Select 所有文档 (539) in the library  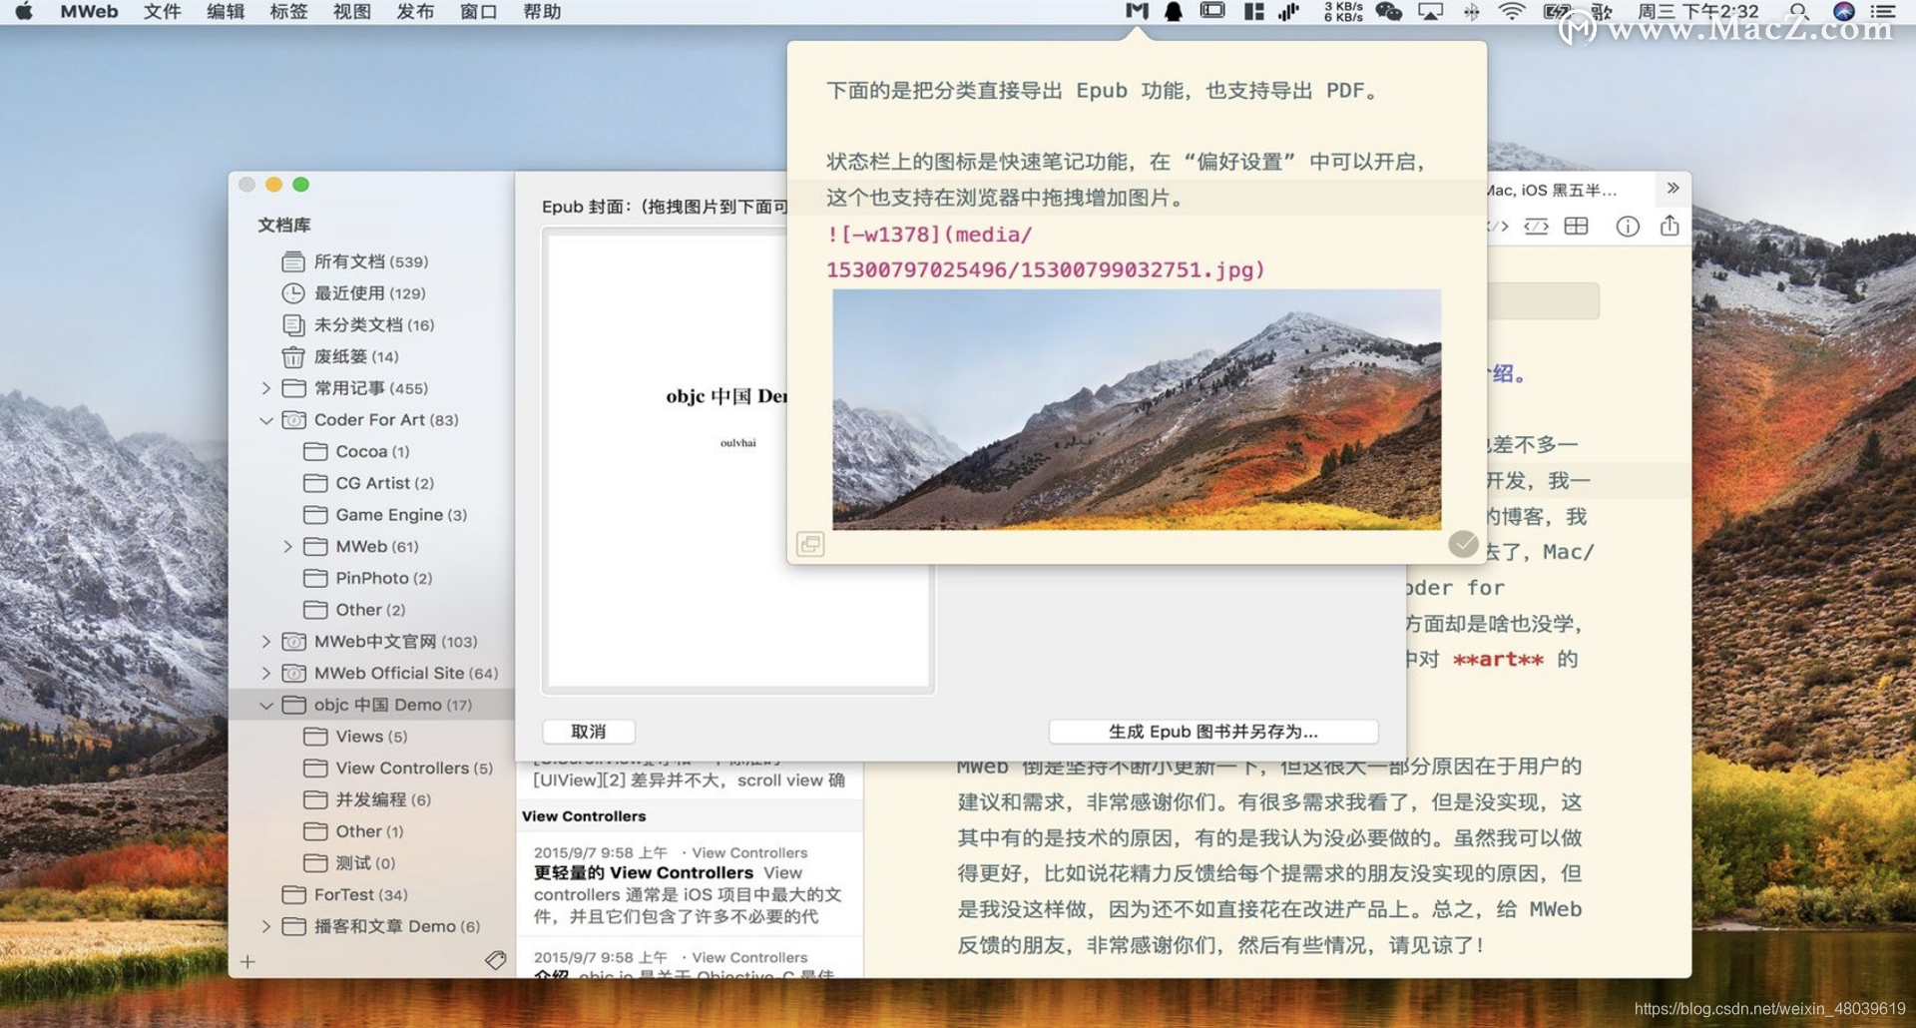[371, 261]
